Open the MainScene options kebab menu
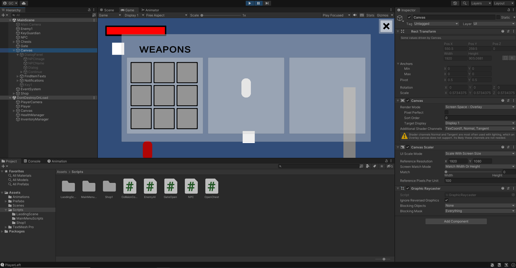 pos(94,20)
